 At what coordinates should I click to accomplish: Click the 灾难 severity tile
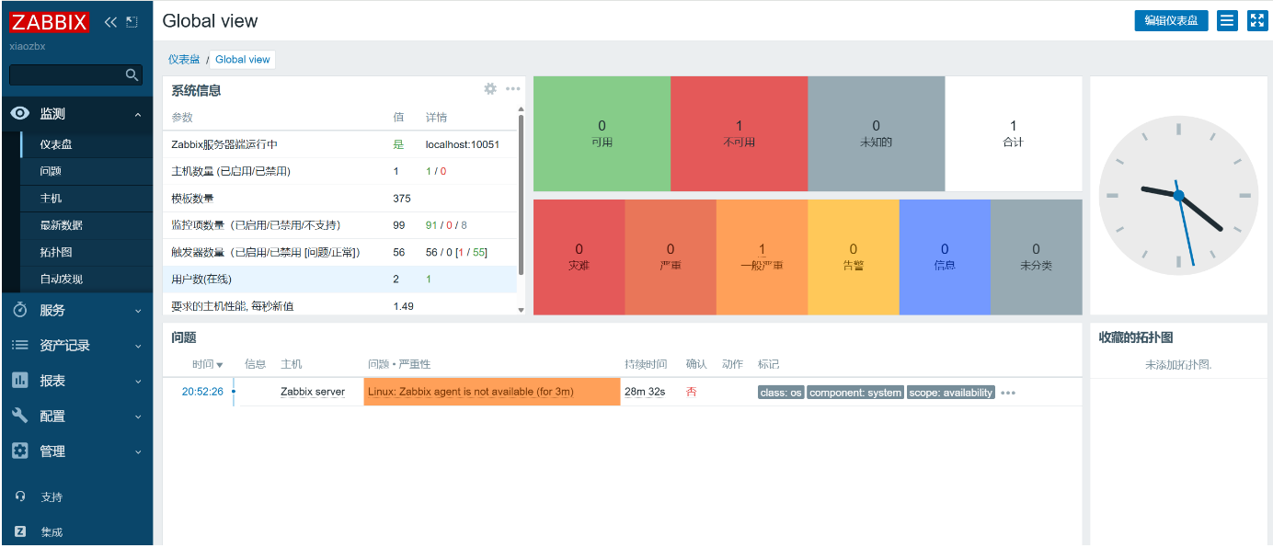579,257
